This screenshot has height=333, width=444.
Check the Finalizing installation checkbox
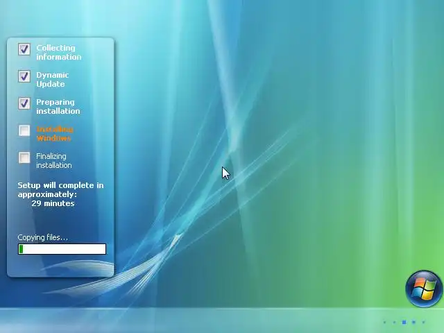tap(24, 157)
